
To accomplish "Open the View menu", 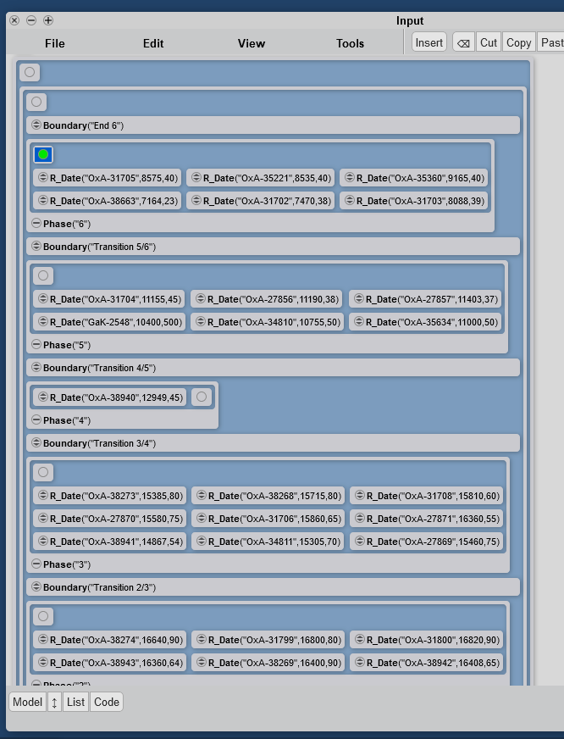I will click(252, 43).
